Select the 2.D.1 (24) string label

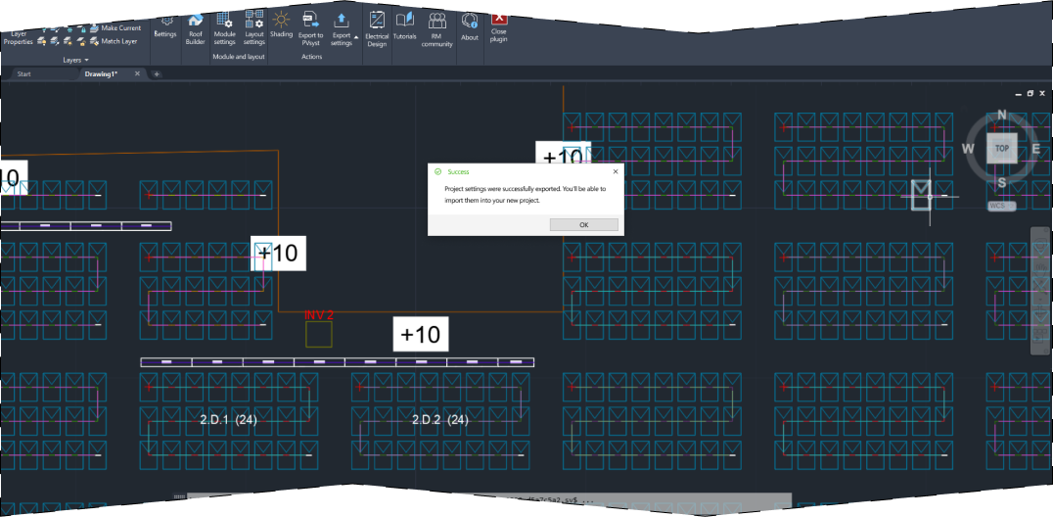pyautogui.click(x=228, y=420)
